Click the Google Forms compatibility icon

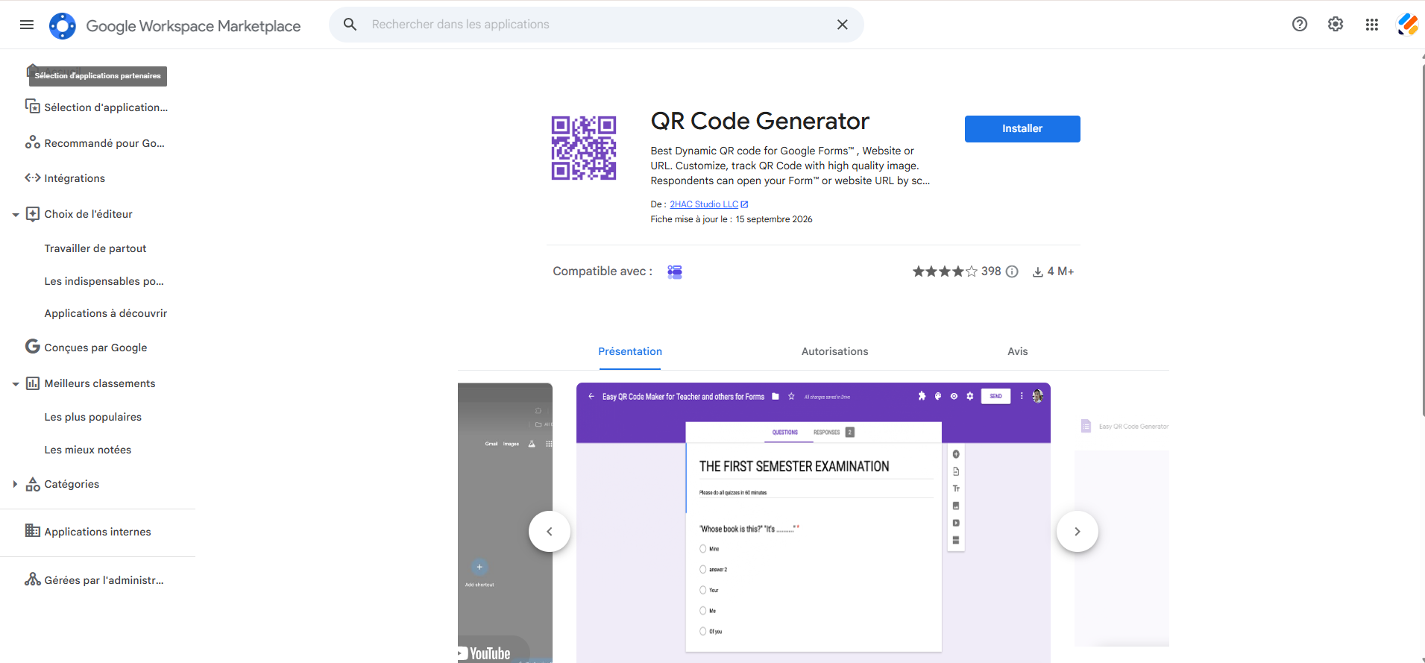675,271
